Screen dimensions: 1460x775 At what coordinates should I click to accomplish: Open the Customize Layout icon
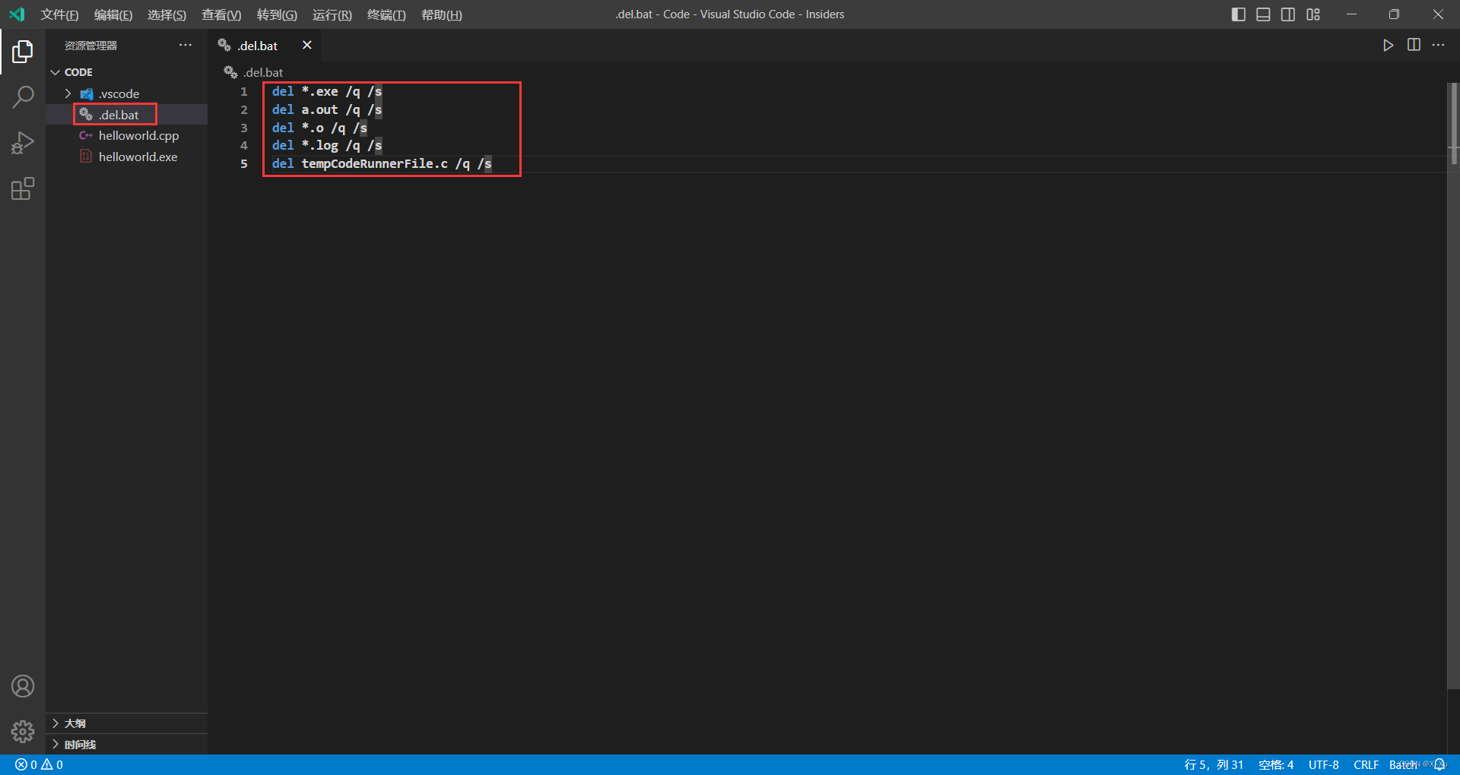point(1313,14)
